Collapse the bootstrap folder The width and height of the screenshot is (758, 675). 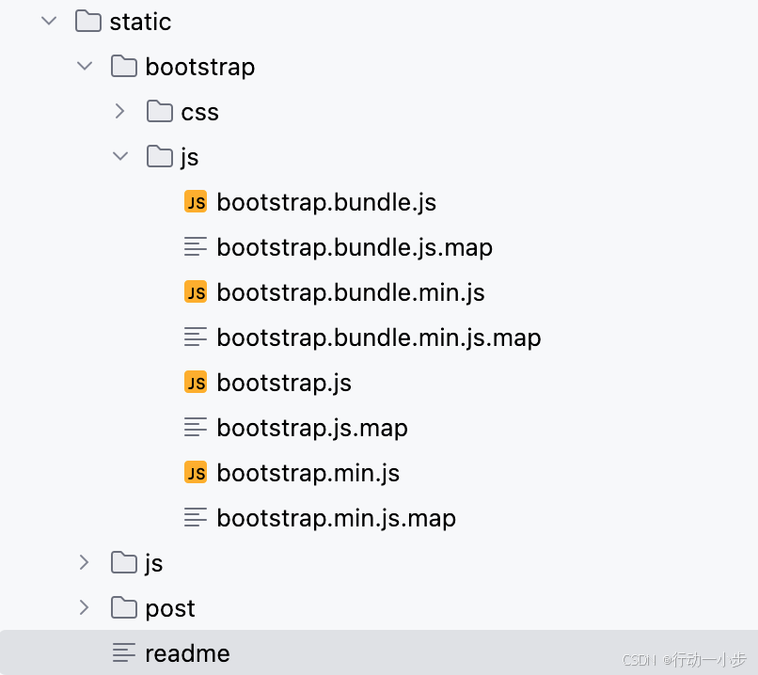pyautogui.click(x=85, y=66)
